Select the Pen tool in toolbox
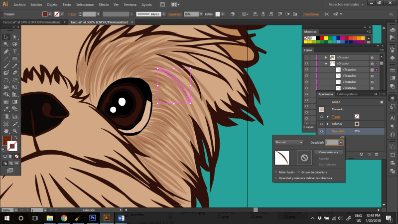 tap(6, 51)
